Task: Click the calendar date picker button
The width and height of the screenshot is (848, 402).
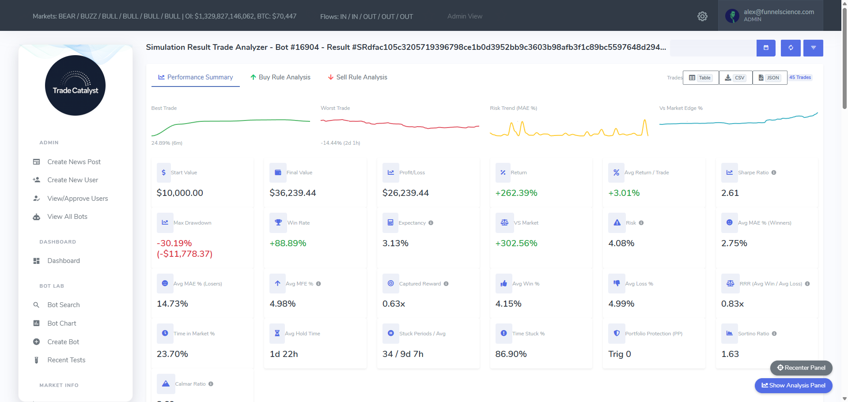Action: (766, 48)
